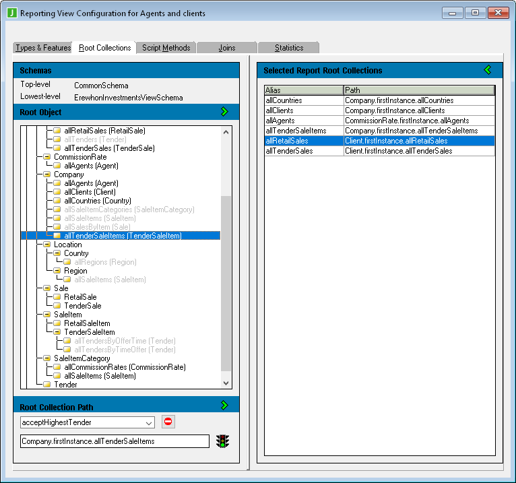The width and height of the screenshot is (516, 483).
Task: Open the Script Methods tab
Action: pos(166,48)
